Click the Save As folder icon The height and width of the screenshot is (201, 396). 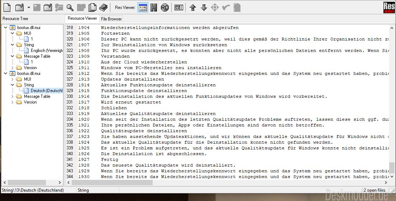click(48, 8)
